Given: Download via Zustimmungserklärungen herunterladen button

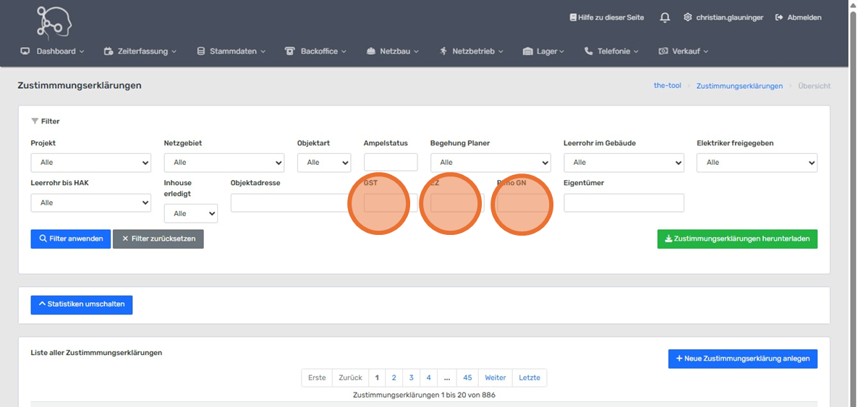Looking at the screenshot, I should pos(736,239).
